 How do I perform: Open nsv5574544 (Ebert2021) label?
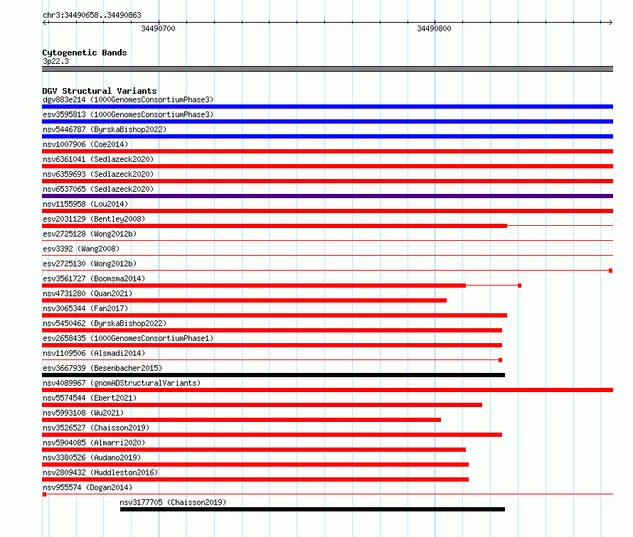(90, 398)
